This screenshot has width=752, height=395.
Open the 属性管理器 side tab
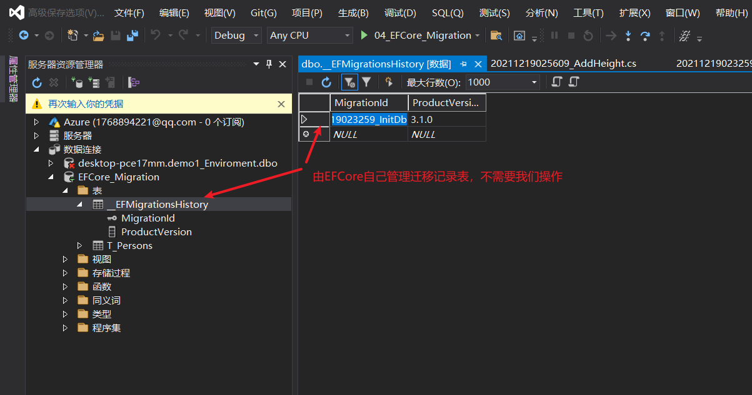tap(13, 79)
